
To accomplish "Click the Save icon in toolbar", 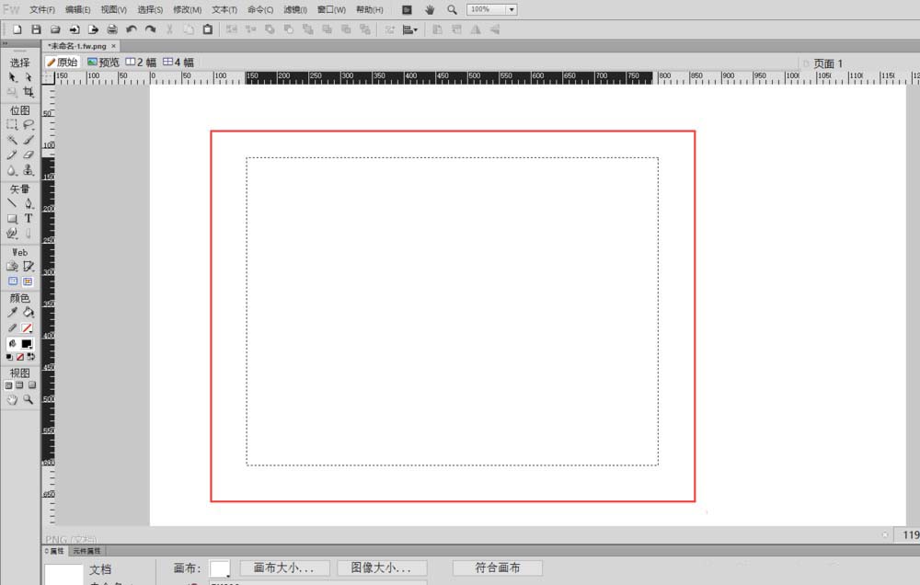I will tap(36, 29).
